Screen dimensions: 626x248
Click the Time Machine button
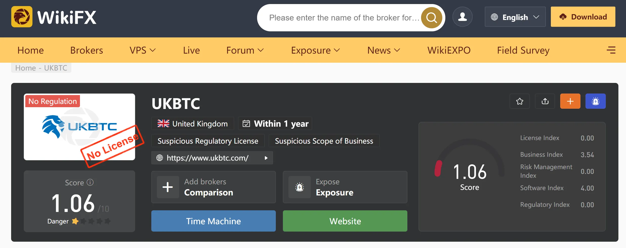click(214, 221)
